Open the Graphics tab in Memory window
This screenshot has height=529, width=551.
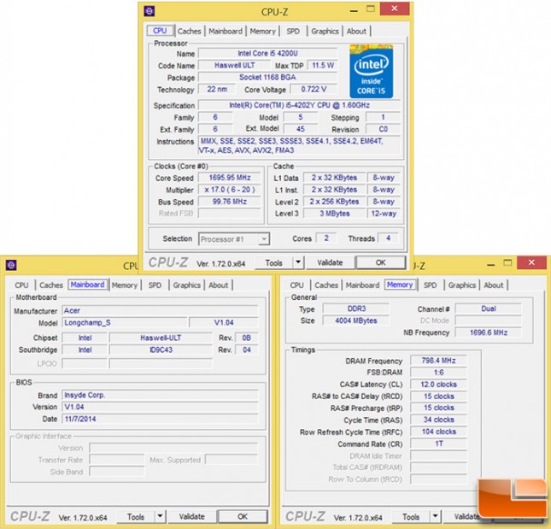462,285
